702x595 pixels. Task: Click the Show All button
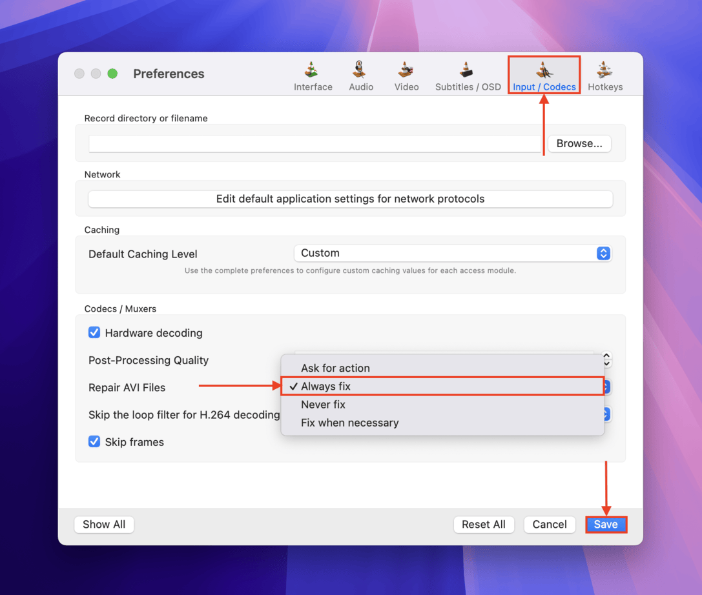pos(104,524)
